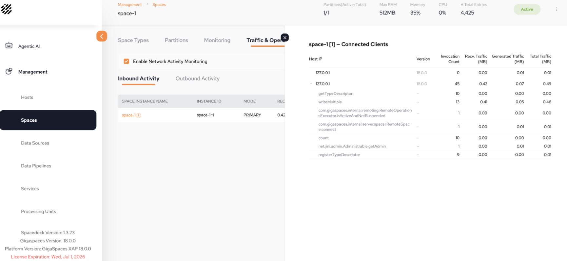Click the License Expiration text
The width and height of the screenshot is (567, 261).
48,257
